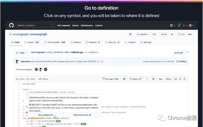Click the Sourcegraph icon beside Unwatch
Viewport: 203px width, 127px height.
point(130,34)
